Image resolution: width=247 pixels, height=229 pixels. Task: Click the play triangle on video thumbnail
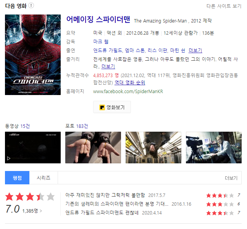coord(9,158)
